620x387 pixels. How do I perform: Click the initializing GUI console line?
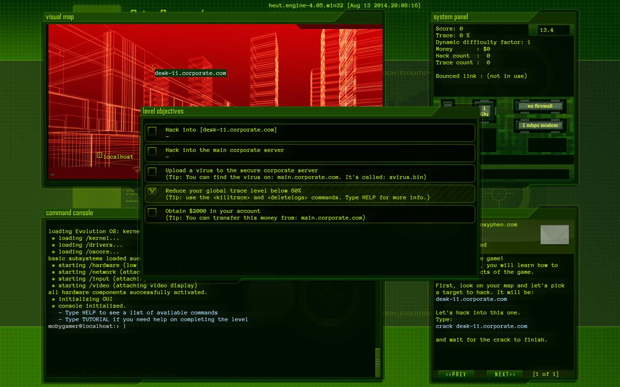pos(82,299)
